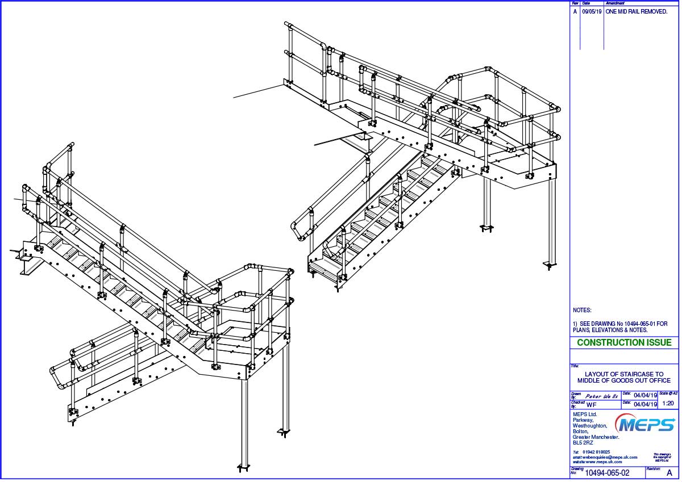Select the LAYOUT OF STAIRCASE title text
This screenshot has height=482, width=682.
tap(623, 378)
